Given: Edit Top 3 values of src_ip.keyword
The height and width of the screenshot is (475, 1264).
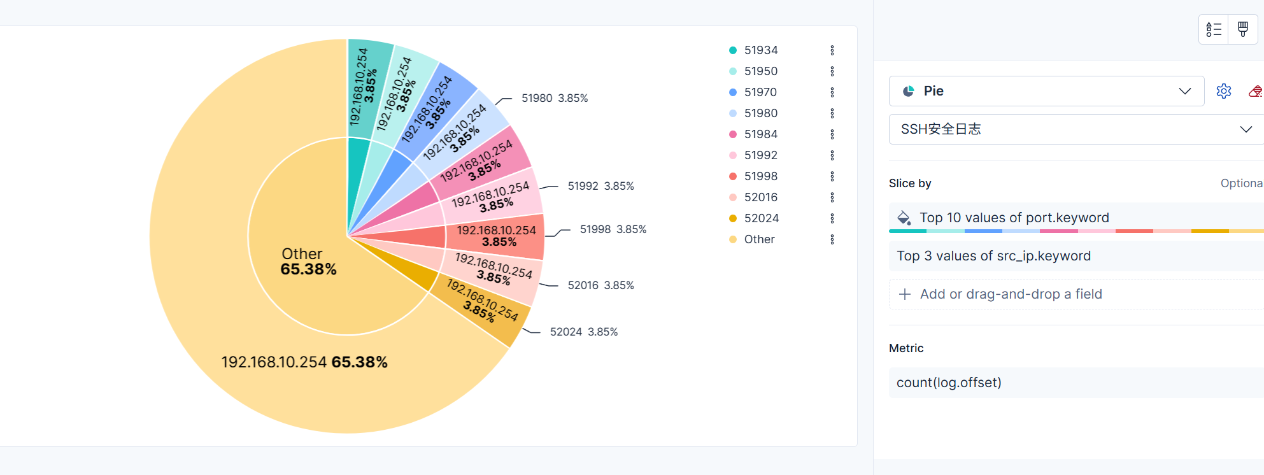Looking at the screenshot, I should (x=993, y=256).
